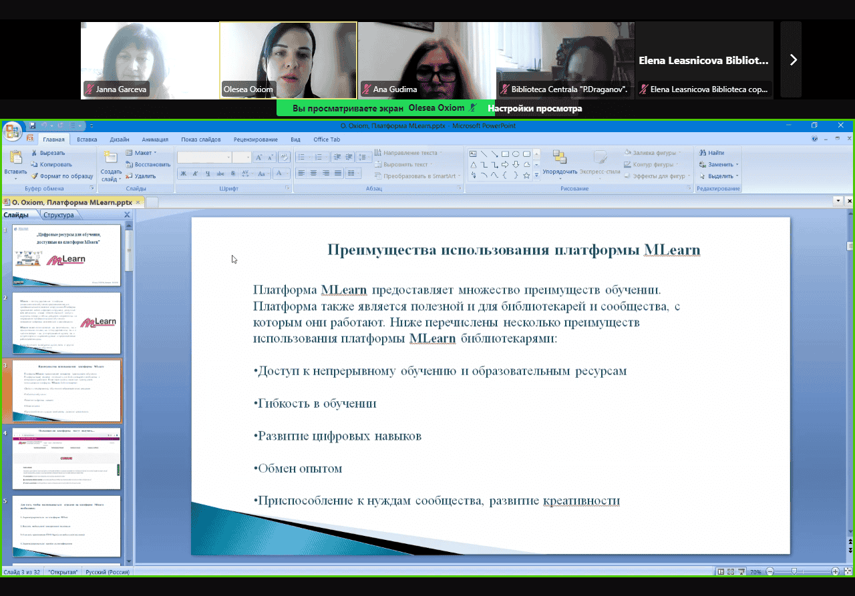Image resolution: width=855 pixels, height=596 pixels.
Task: Close the O. Oxiom document tab
Action: click(x=138, y=201)
